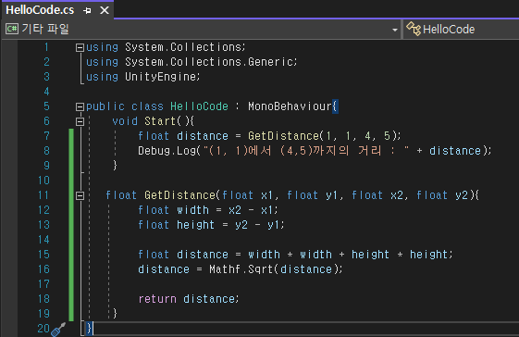
Task: Collapse the HelloCode class block at line 5
Action: point(80,106)
